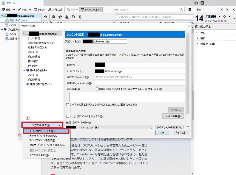
Task: Click New Event (新しい予定) button
Action: coord(203,26)
